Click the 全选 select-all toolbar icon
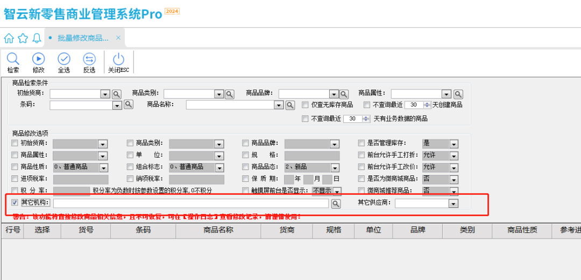The height and width of the screenshot is (280, 581). click(64, 59)
